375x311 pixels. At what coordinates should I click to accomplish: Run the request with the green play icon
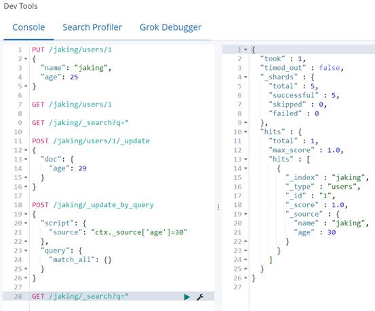click(x=186, y=297)
